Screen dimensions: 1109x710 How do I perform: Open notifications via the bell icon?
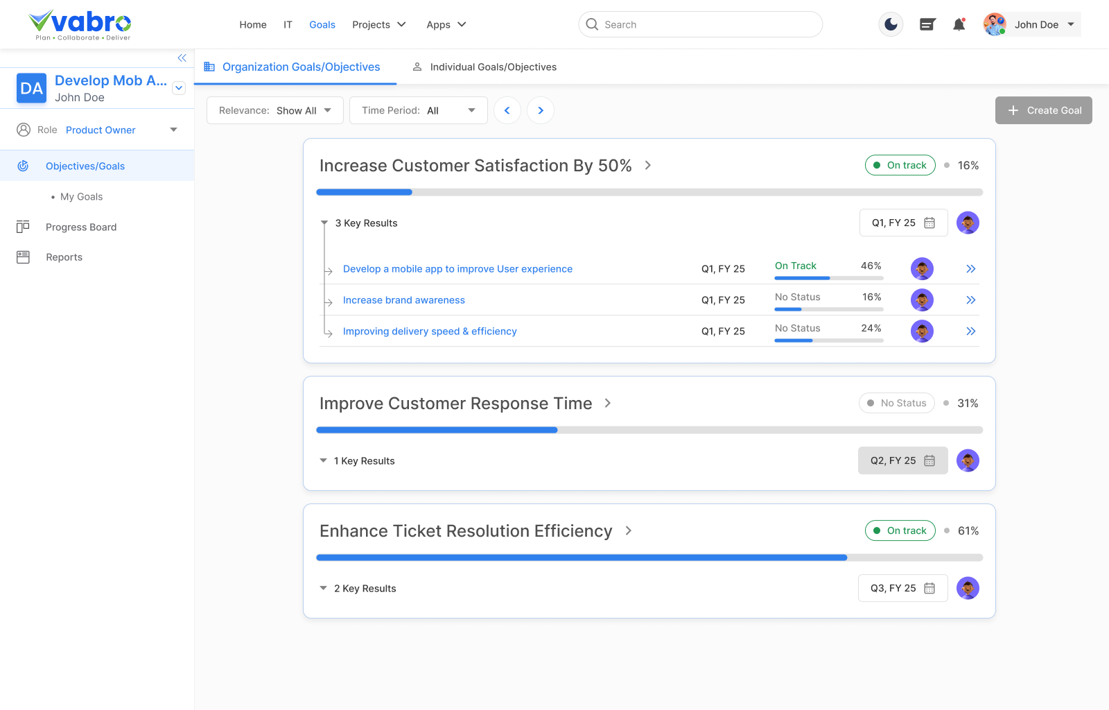point(959,24)
